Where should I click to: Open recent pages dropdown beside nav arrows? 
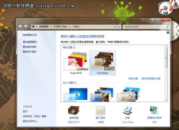click(29, 27)
